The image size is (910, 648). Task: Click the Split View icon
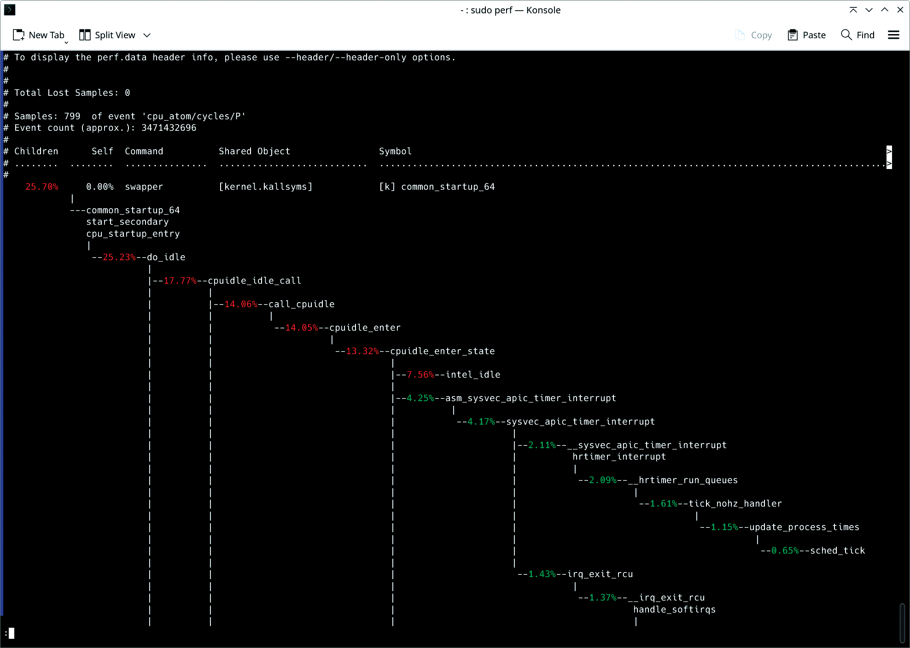(85, 35)
